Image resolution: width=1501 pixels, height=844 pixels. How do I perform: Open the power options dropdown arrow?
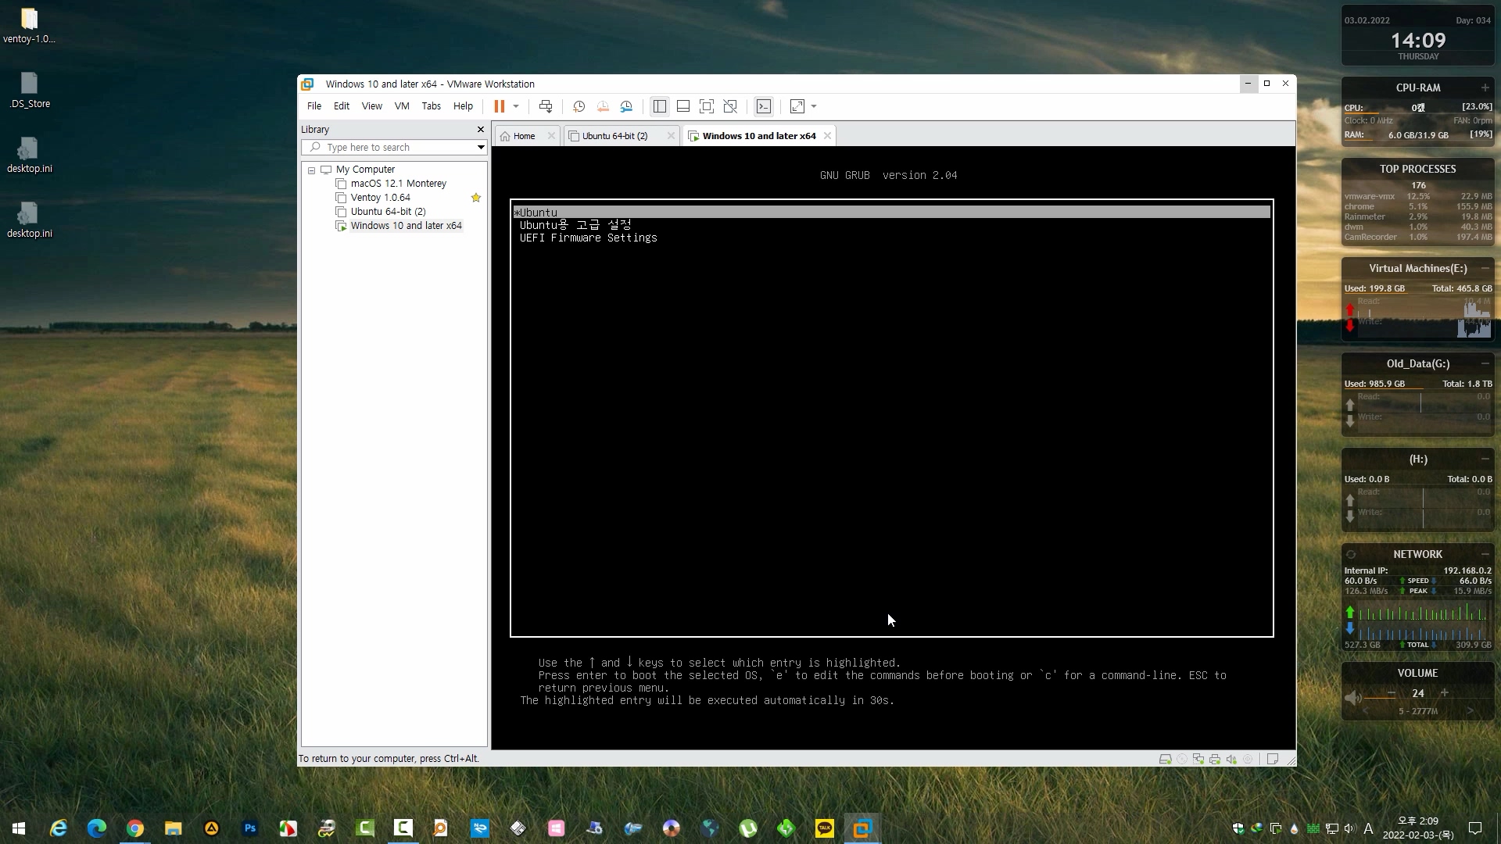click(x=516, y=106)
